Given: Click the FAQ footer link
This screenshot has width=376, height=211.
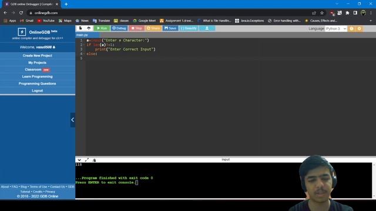Looking at the screenshot, I should pos(15,186).
